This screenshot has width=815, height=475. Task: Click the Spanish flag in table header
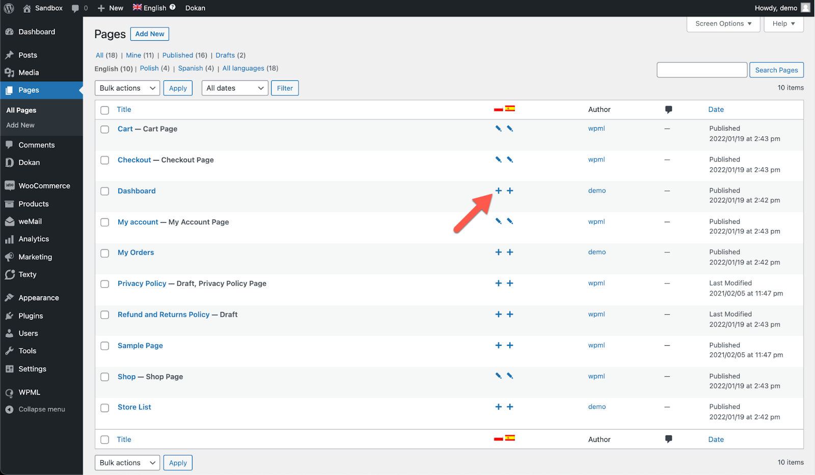(510, 108)
